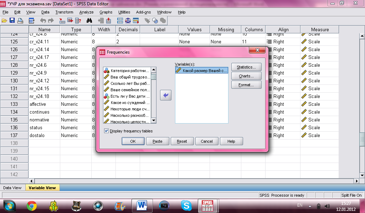
Task: Paste the Frequencies syntax
Action: [158, 141]
